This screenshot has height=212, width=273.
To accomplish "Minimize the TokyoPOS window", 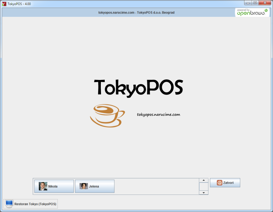I will (x=248, y=3).
